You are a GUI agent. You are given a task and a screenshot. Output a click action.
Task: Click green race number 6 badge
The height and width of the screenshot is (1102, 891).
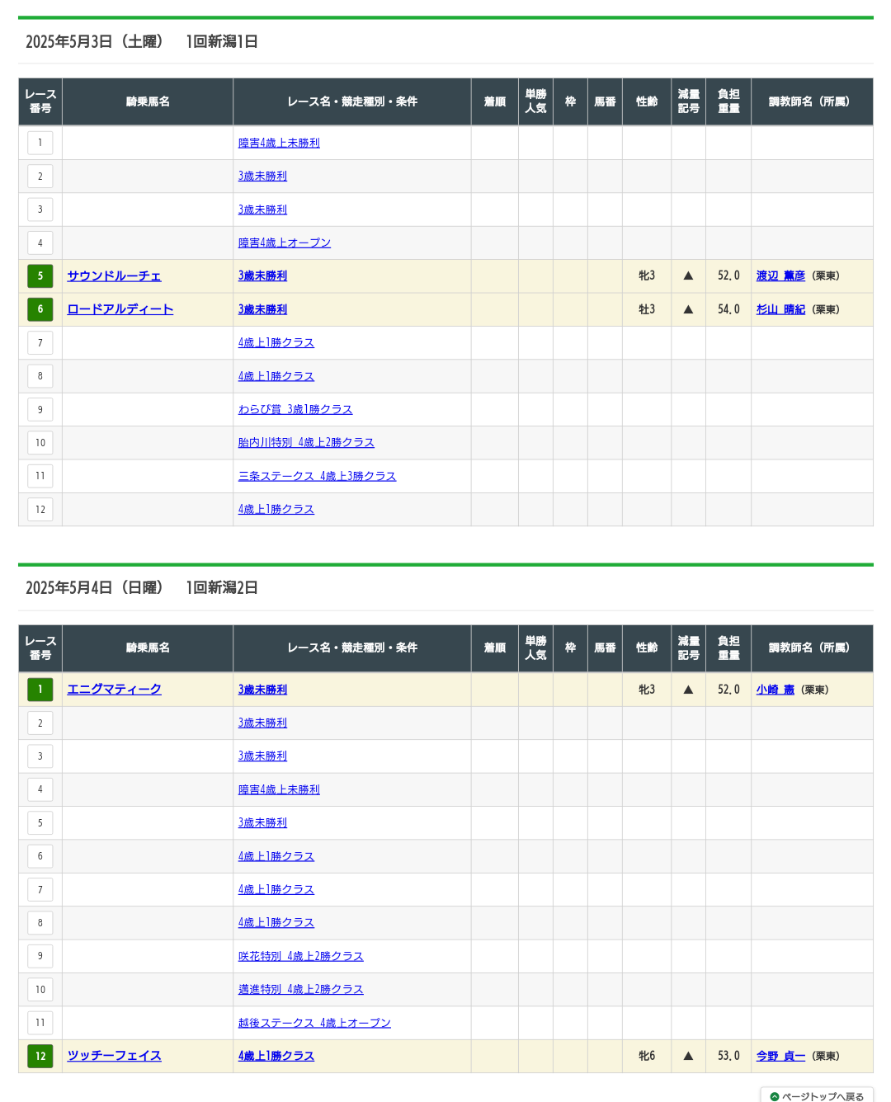click(40, 309)
